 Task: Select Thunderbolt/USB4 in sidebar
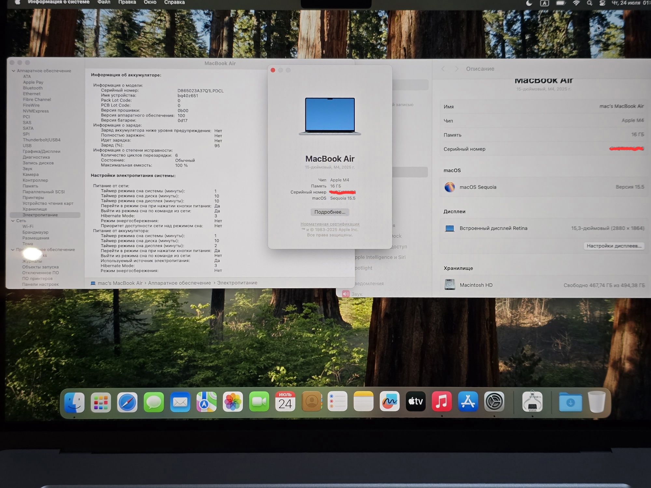[x=42, y=140]
